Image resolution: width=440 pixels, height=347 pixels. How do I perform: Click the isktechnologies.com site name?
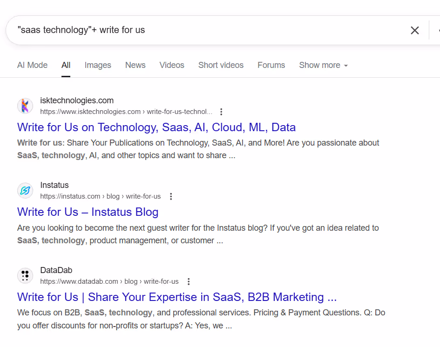(77, 100)
